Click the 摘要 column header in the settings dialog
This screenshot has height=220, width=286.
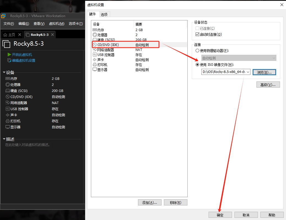[x=139, y=24]
